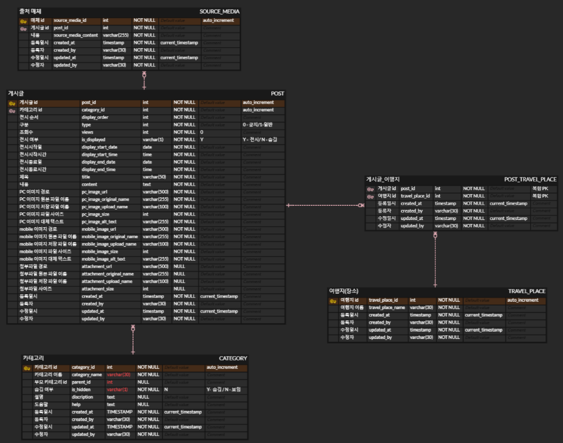Click the mobile_image_upload_name column
Image resolution: width=563 pixels, height=443 pixels.
[109, 244]
